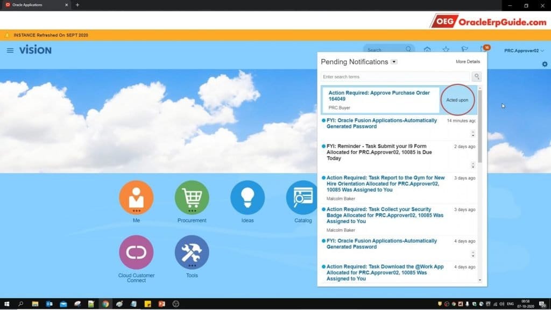The width and height of the screenshot is (551, 310).
Task: Launch the Tools application icon
Action: (191, 251)
